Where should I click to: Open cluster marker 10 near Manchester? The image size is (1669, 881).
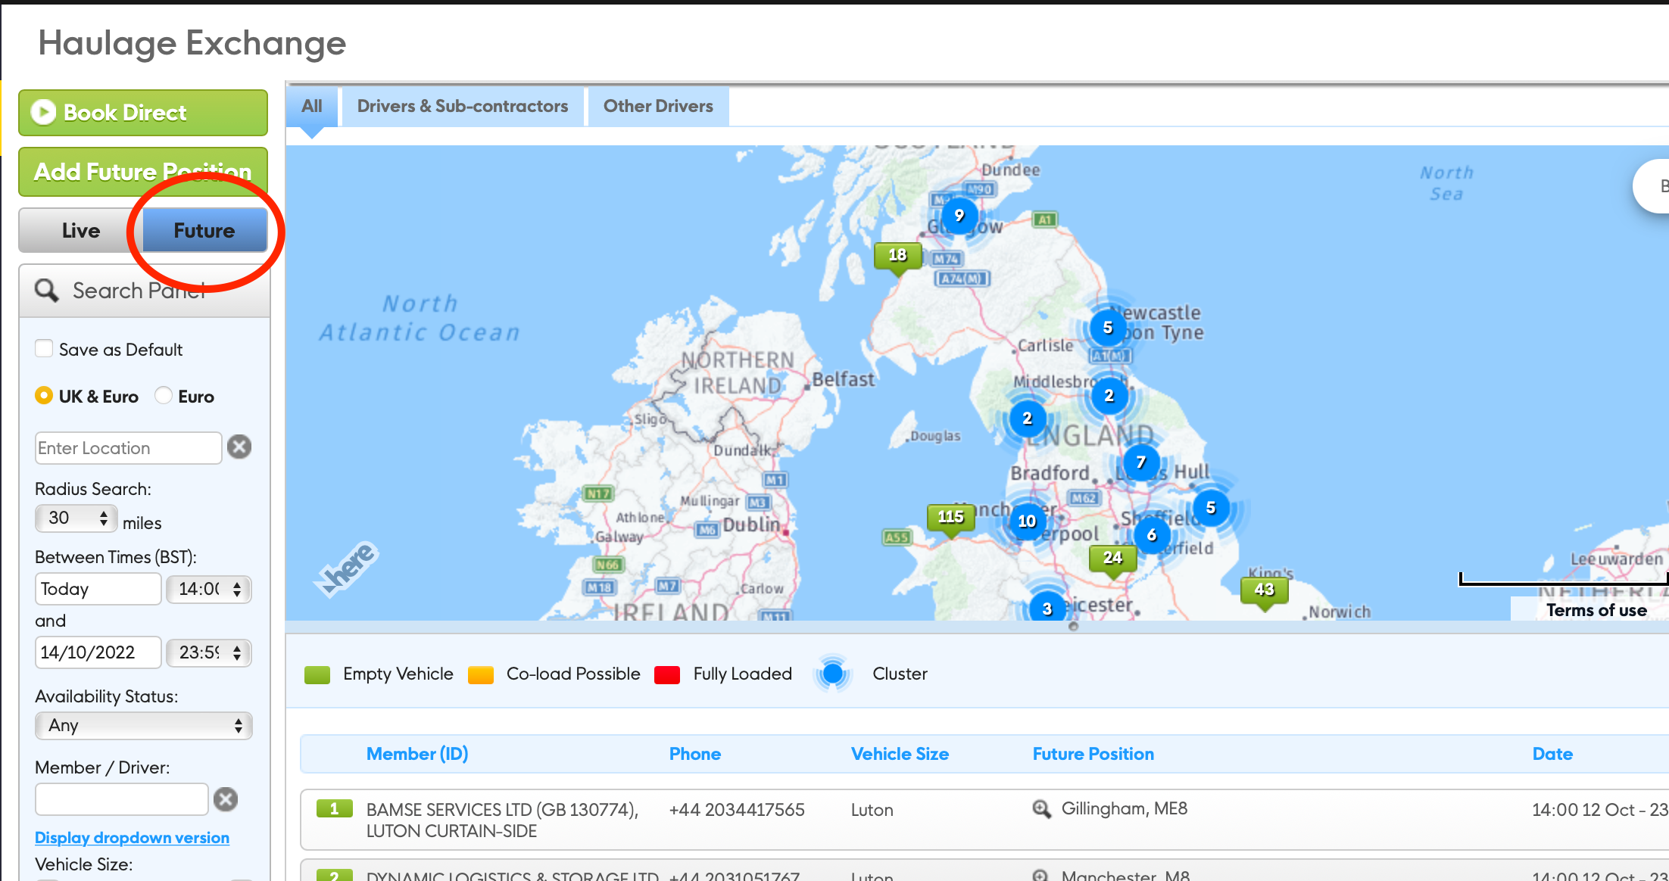[x=1027, y=521]
